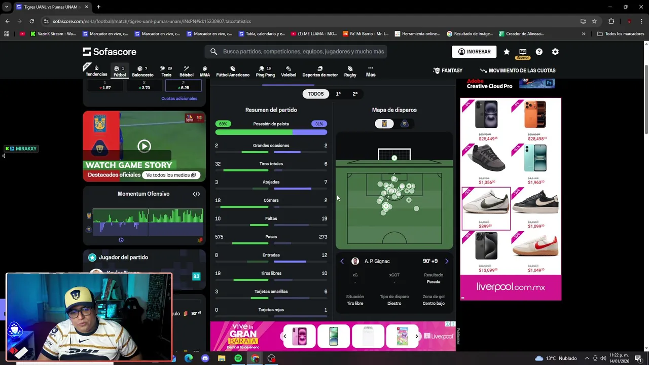Open Momentum Ofensivo embed code icon

[x=196, y=194]
